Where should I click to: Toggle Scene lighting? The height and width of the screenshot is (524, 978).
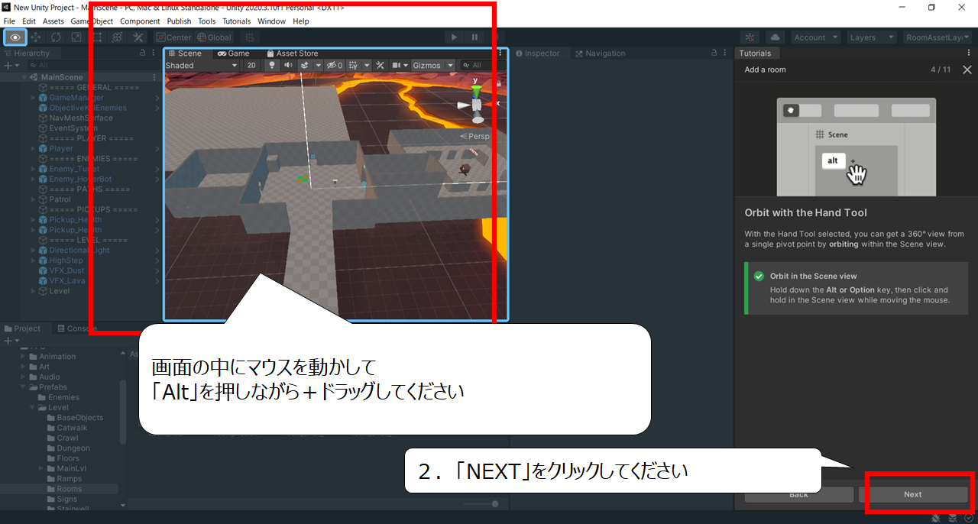tap(271, 66)
